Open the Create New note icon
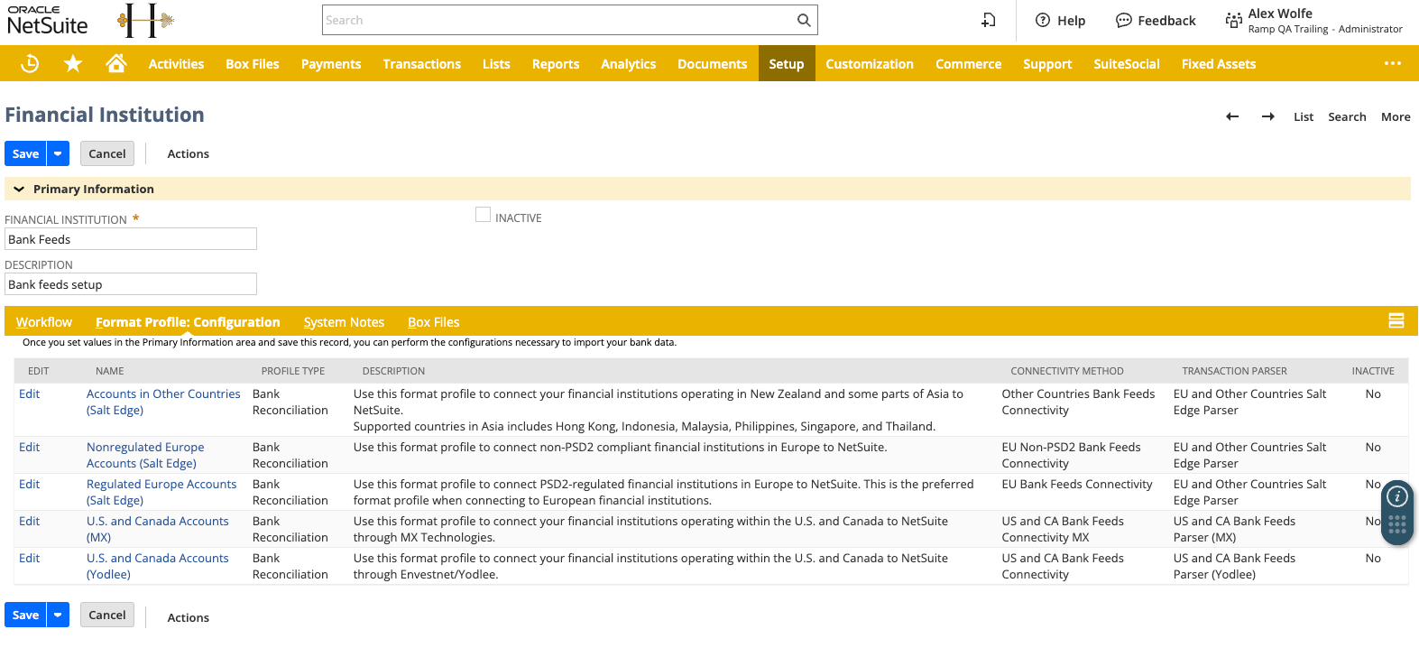This screenshot has height=648, width=1419. tap(989, 20)
